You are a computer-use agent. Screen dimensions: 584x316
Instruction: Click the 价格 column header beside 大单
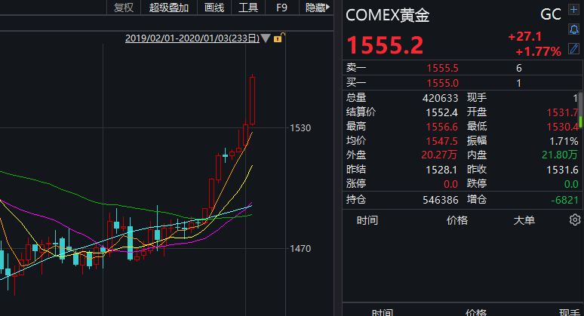click(457, 220)
